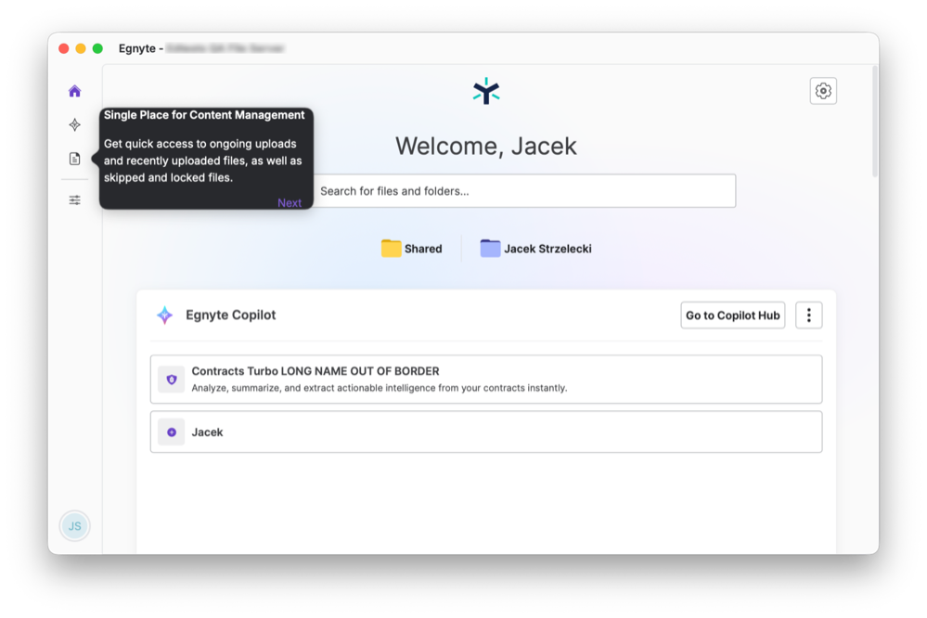Click the sparkle icon next to Egnyte Copilot

[x=164, y=315]
